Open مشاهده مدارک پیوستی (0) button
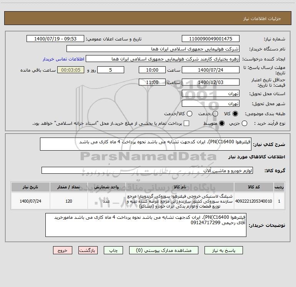The height and width of the screenshot is (287, 296). pos(164,250)
